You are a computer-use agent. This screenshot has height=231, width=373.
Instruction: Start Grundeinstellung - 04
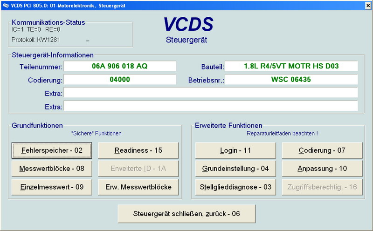(x=235, y=169)
